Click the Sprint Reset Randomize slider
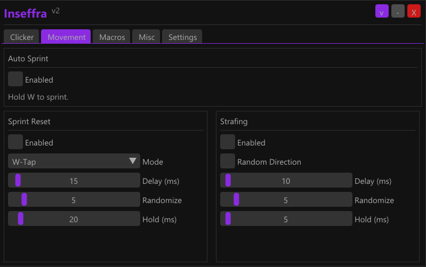This screenshot has width=426, height=267. click(x=74, y=199)
